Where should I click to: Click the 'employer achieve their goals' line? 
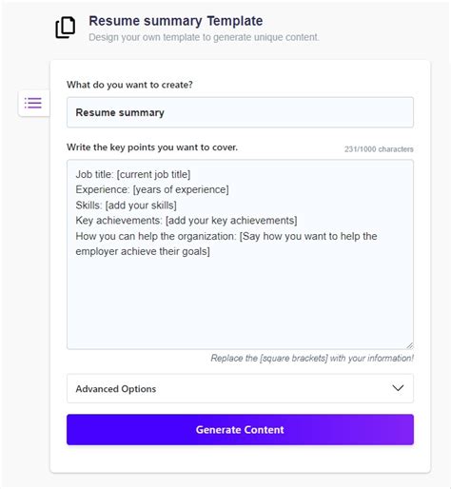click(143, 251)
